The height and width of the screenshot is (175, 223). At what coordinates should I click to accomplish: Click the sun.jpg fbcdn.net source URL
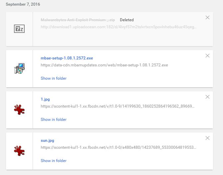click(118, 147)
